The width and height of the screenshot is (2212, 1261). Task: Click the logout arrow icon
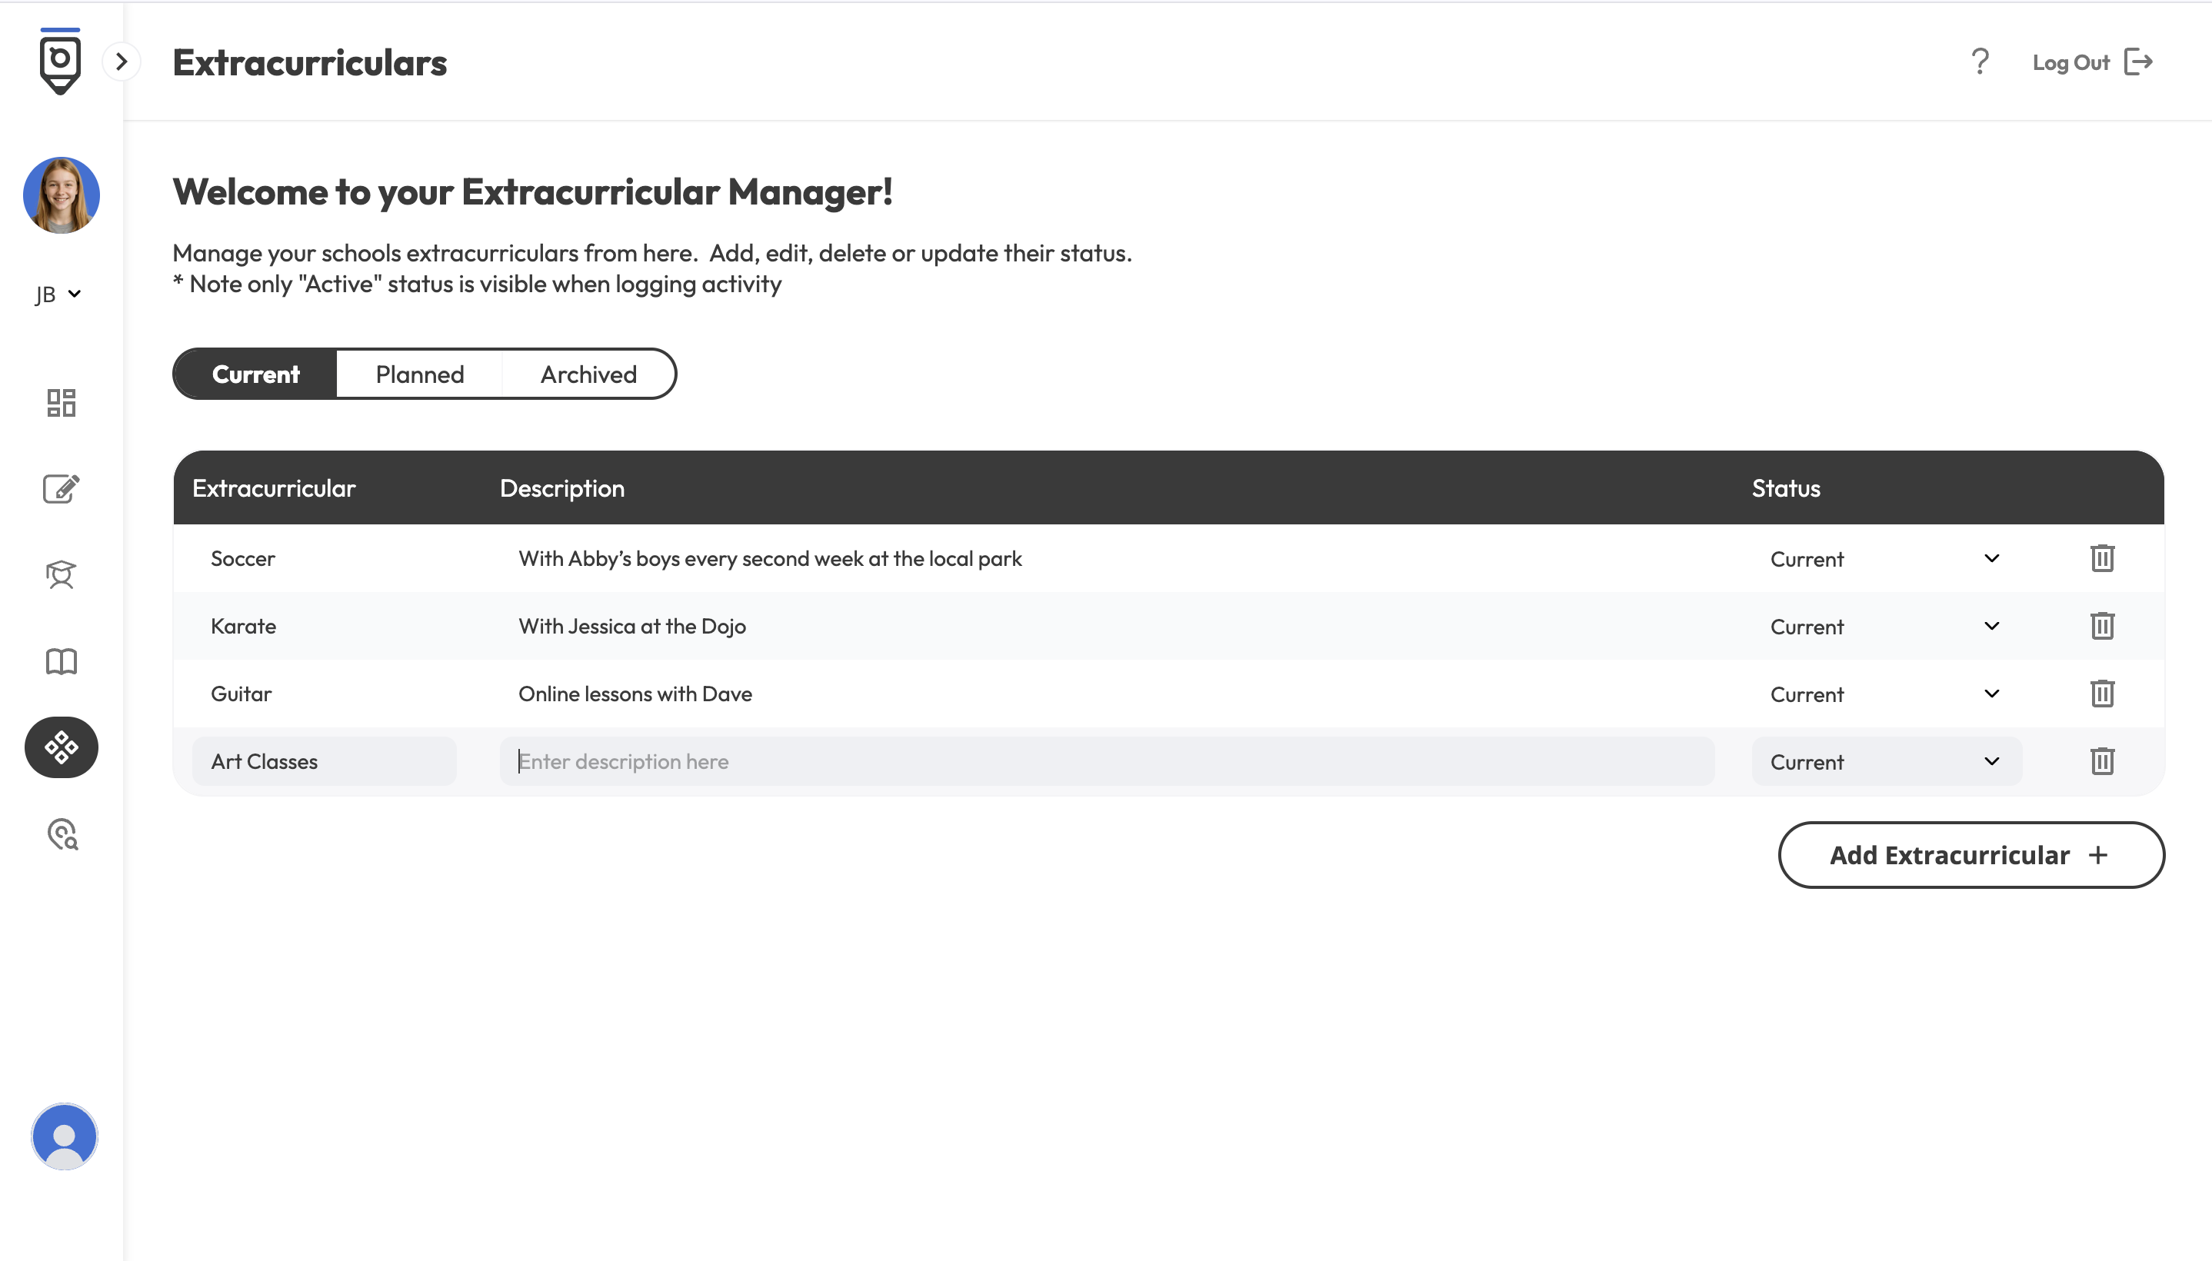(2138, 62)
